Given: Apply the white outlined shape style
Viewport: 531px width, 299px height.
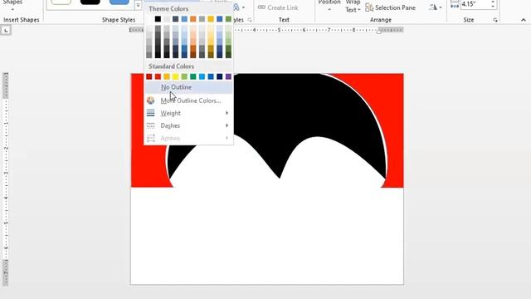Looking at the screenshot, I should tap(61, 2).
